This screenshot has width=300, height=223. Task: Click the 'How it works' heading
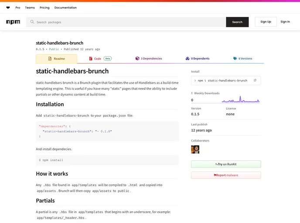tap(52, 174)
